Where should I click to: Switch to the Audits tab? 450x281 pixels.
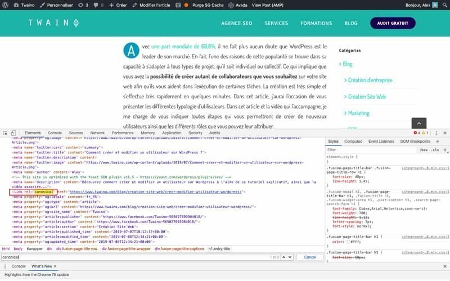pyautogui.click(x=215, y=133)
